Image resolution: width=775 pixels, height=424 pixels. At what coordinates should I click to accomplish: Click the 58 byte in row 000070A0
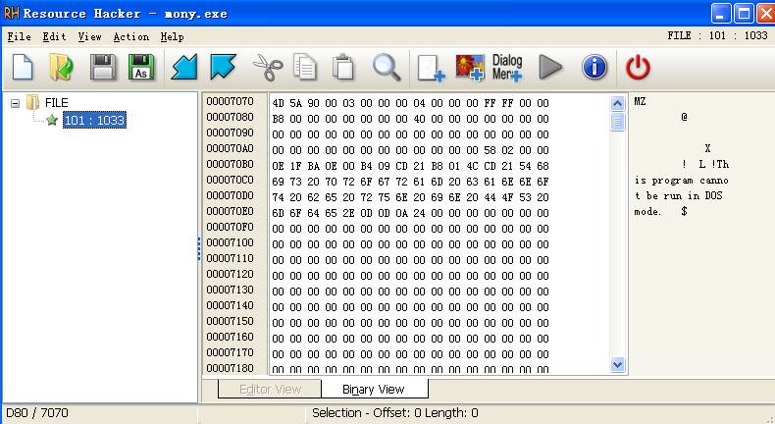tap(490, 150)
